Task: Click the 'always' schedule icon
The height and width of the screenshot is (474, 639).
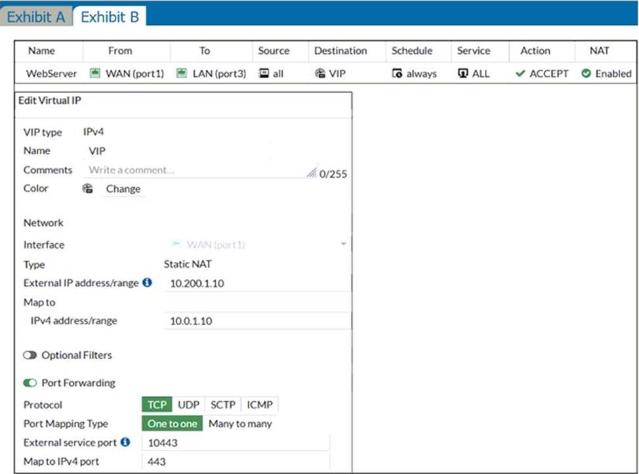Action: tap(397, 74)
